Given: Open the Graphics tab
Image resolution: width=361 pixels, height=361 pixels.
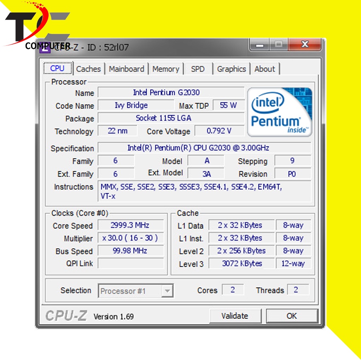Looking at the screenshot, I should (231, 69).
